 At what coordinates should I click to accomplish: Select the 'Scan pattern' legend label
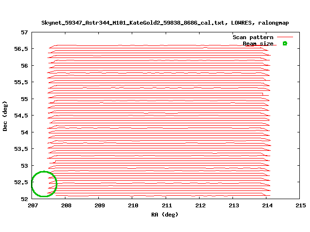pos(253,37)
